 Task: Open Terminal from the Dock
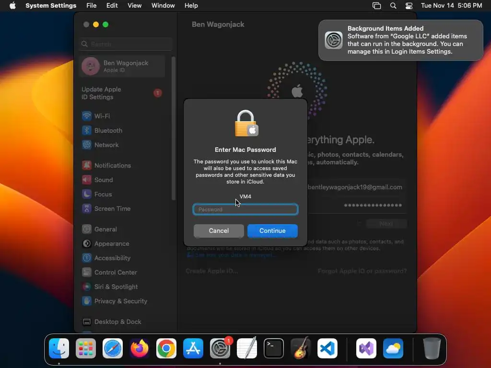click(274, 348)
